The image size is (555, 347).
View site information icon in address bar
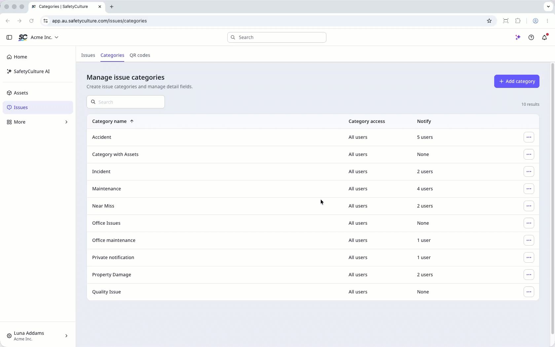[46, 21]
